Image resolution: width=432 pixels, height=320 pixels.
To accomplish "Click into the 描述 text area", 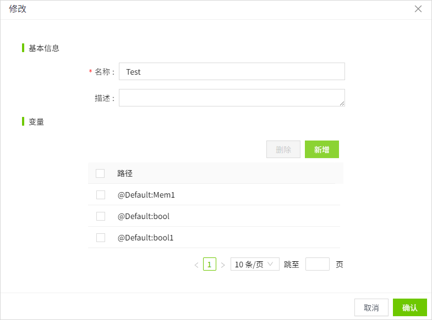I will point(232,98).
